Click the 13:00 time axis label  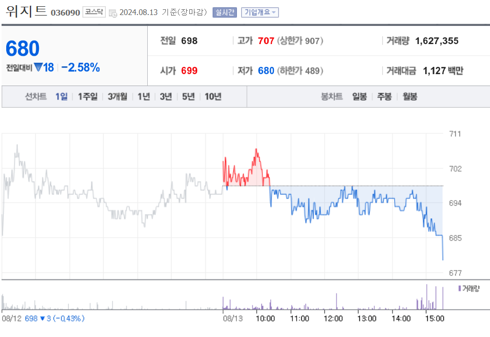pyautogui.click(x=367, y=318)
